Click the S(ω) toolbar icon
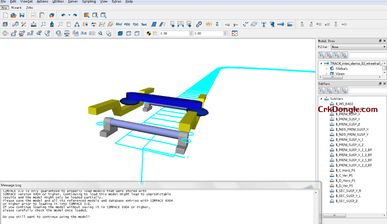This screenshot has height=224, width=387. pos(119,24)
